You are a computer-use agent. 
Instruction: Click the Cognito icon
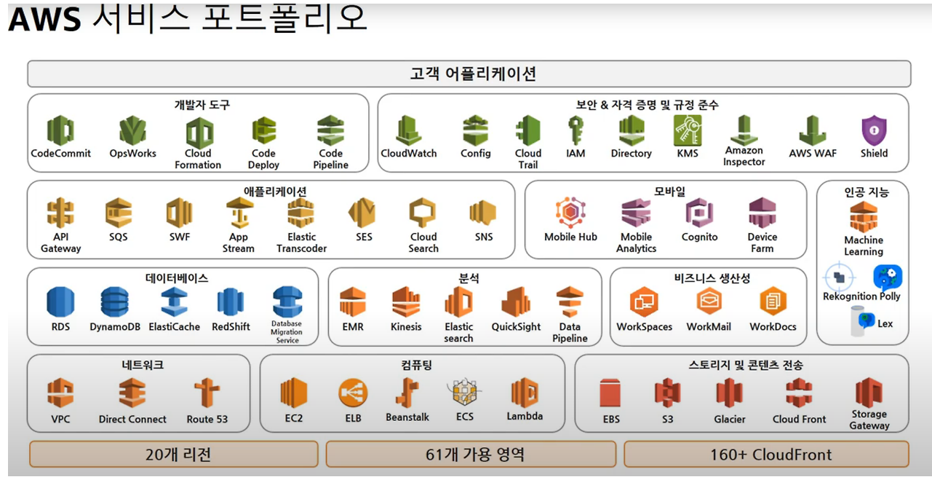tap(699, 213)
